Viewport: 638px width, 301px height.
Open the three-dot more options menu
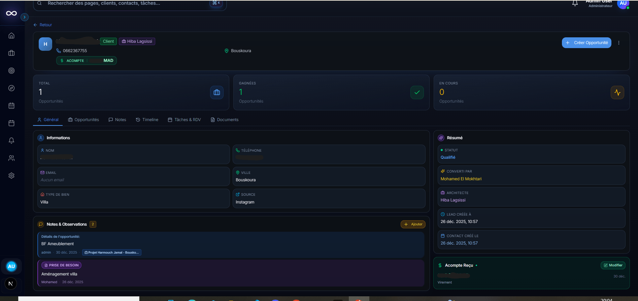(x=619, y=43)
